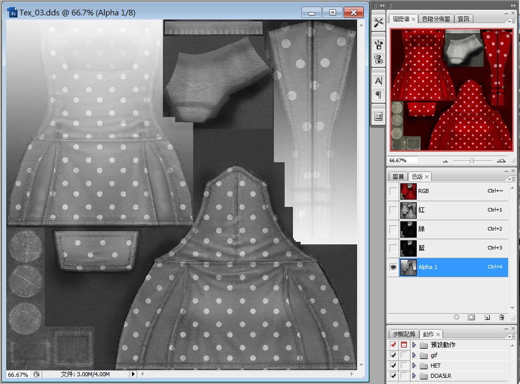Image resolution: width=520 pixels, height=384 pixels.
Task: Open the Layer Comps panel icon
Action: pos(378,117)
